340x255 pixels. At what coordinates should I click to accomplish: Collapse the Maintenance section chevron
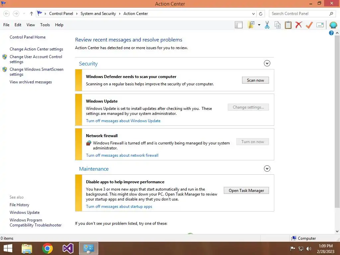pyautogui.click(x=267, y=168)
